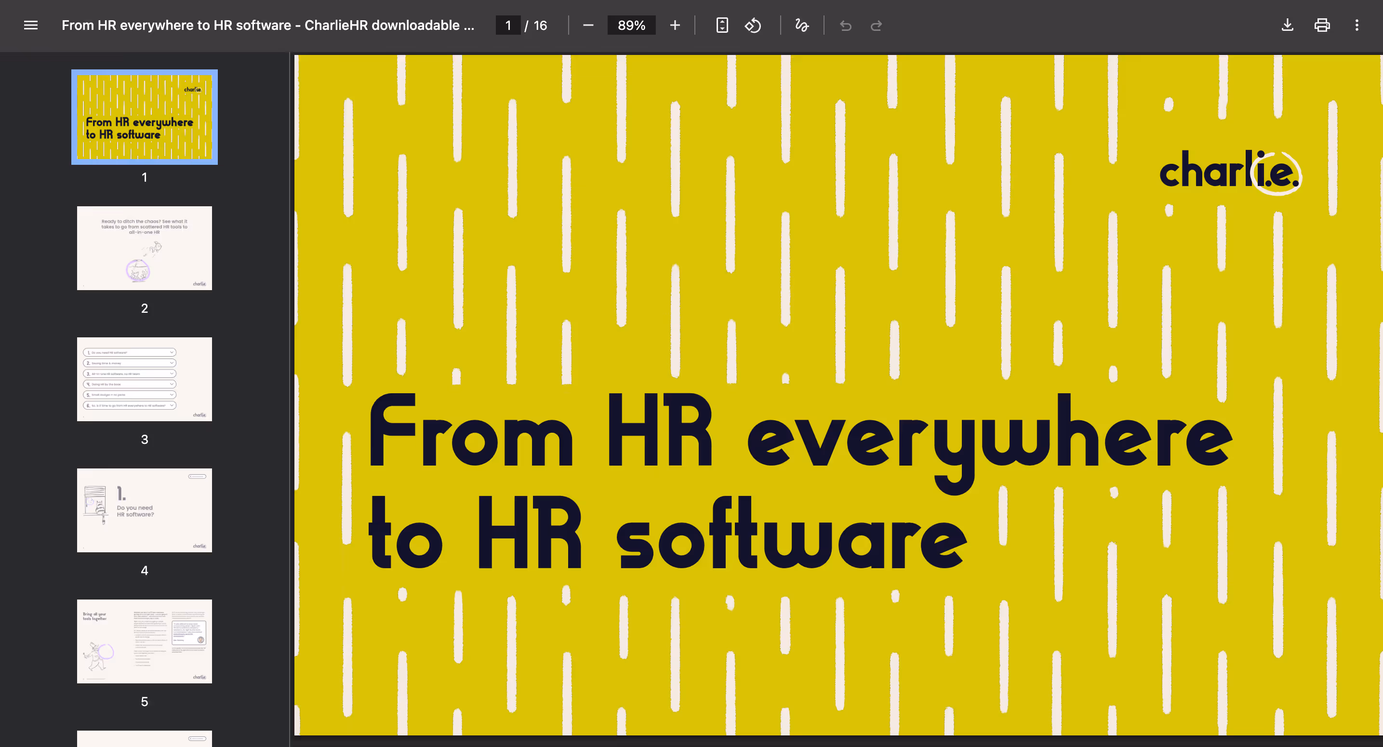
Task: Download the PDF document
Action: [x=1288, y=25]
